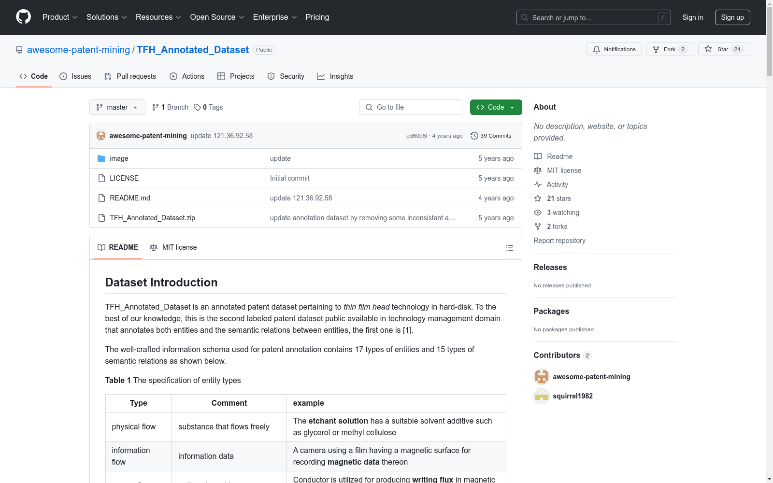Click the bell icon on Notifications
Image resolution: width=773 pixels, height=483 pixels.
[597, 49]
